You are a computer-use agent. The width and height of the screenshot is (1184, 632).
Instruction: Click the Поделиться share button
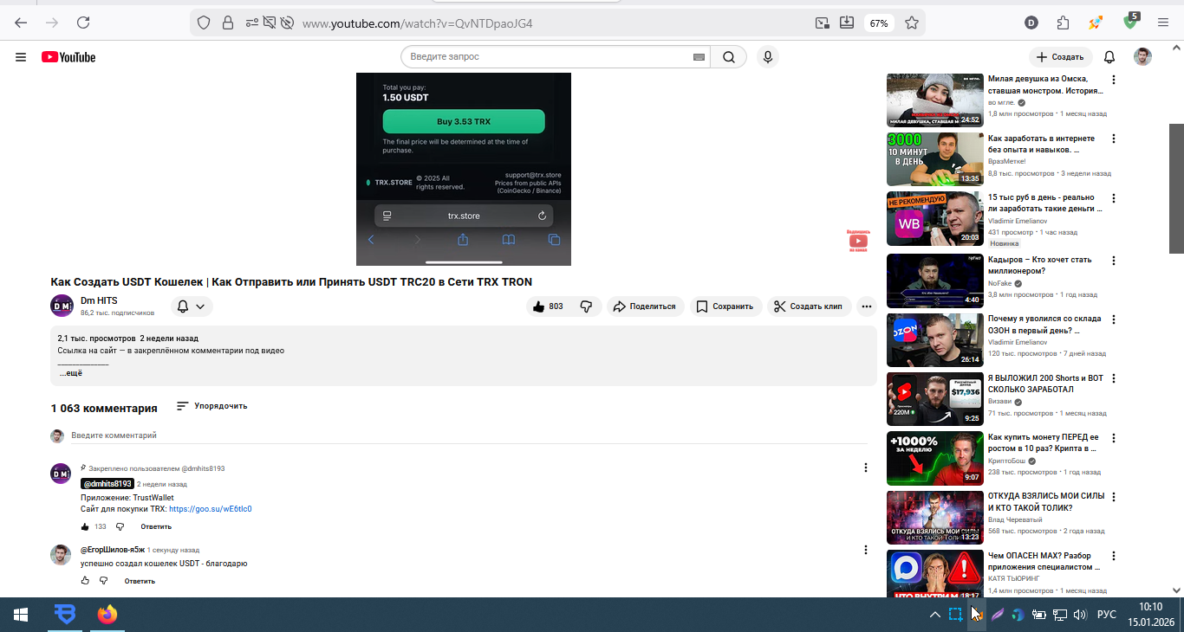click(x=645, y=306)
